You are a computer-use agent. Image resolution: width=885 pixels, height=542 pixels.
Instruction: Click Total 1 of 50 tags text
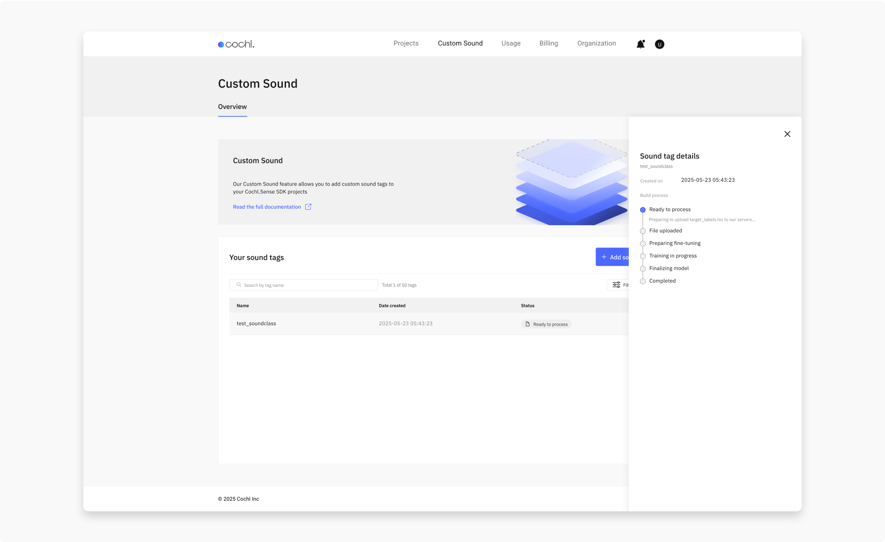coord(399,285)
